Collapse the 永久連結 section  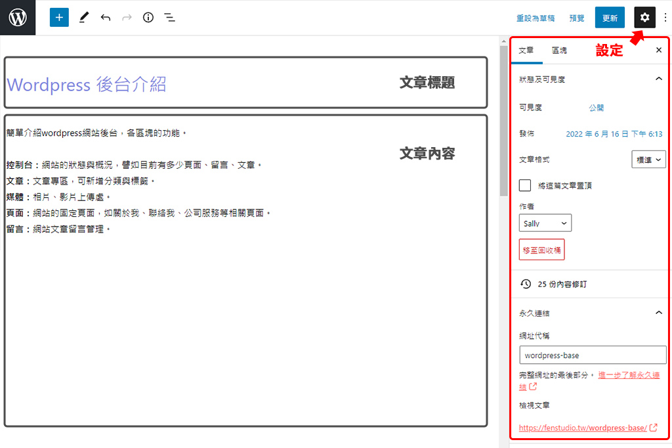pyautogui.click(x=591, y=313)
